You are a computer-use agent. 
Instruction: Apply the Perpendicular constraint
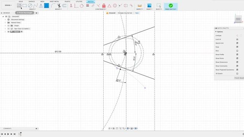pyautogui.click(x=98, y=6)
